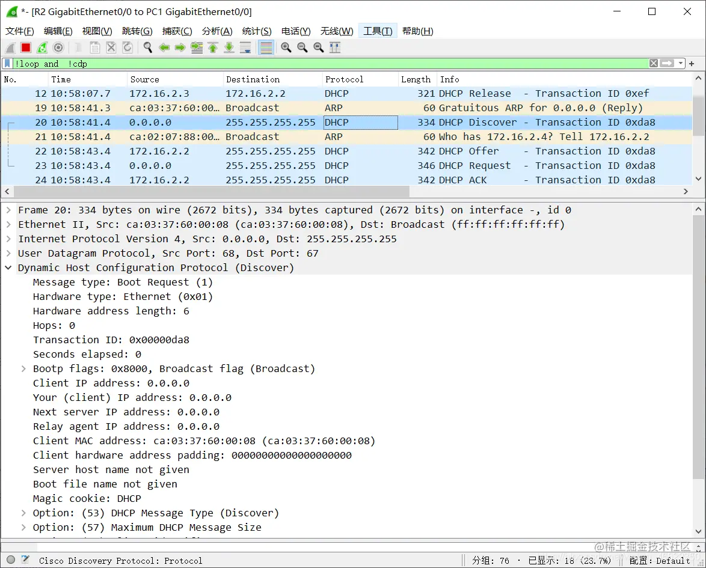Open the 帮助(H) menu
706x568 pixels.
418,31
